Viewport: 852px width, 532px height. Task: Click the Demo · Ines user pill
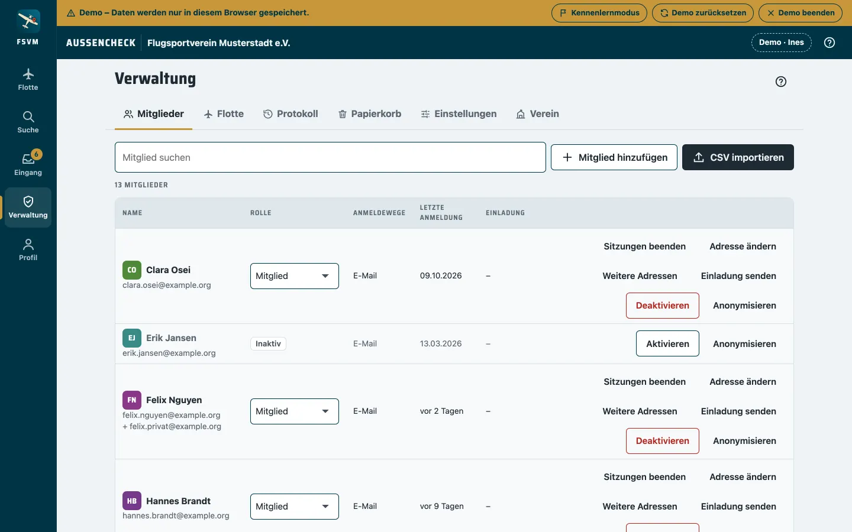[782, 43]
